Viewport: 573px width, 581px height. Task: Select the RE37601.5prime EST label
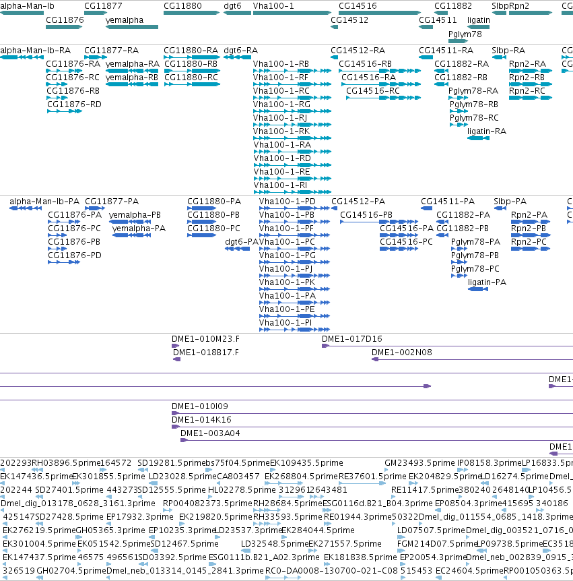372,477
